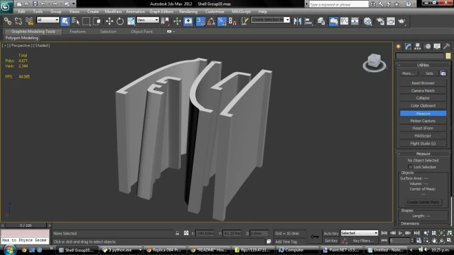Click Render Production teapot icon
This screenshot has width=454, height=255.
[402, 21]
